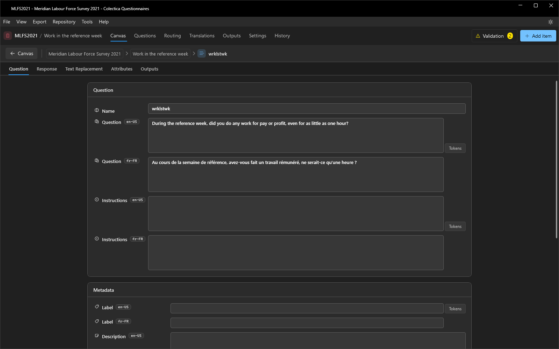This screenshot has width=559, height=349.
Task: Open the Export menu
Action: pyautogui.click(x=39, y=22)
